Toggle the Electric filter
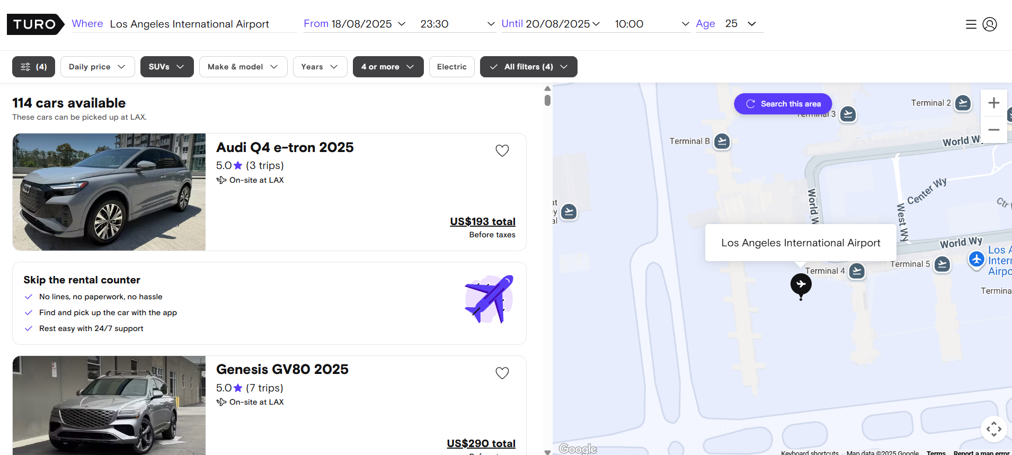The width and height of the screenshot is (1012, 455). pyautogui.click(x=451, y=67)
